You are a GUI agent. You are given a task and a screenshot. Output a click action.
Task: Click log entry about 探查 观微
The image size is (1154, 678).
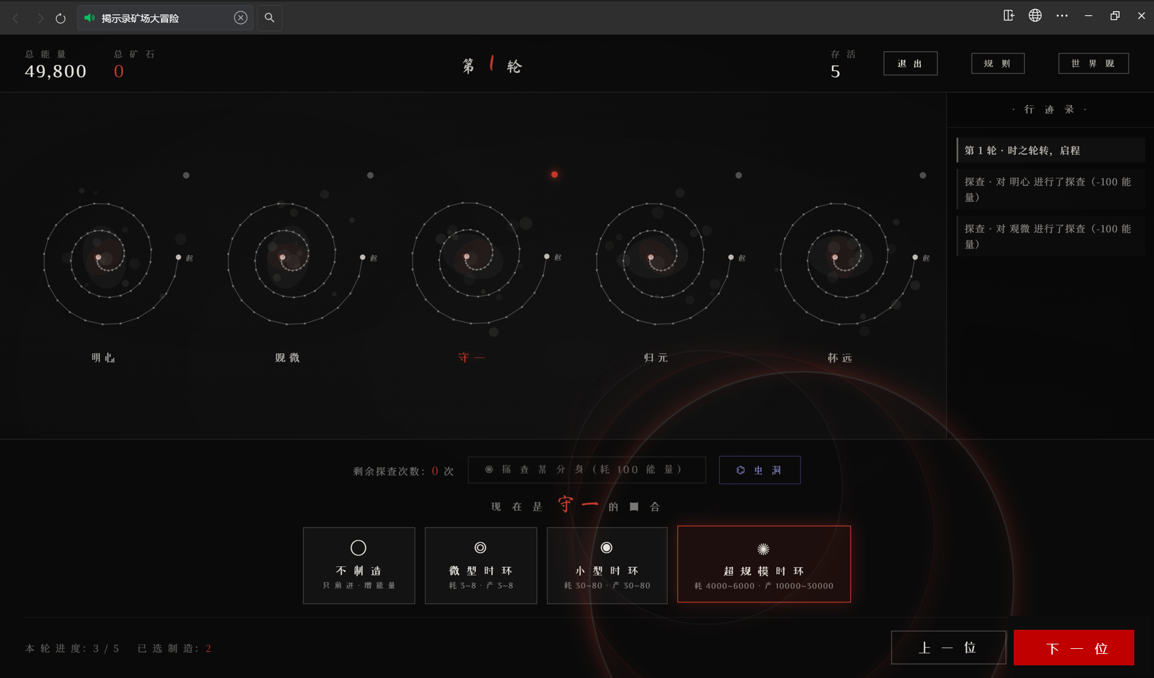pos(1051,236)
